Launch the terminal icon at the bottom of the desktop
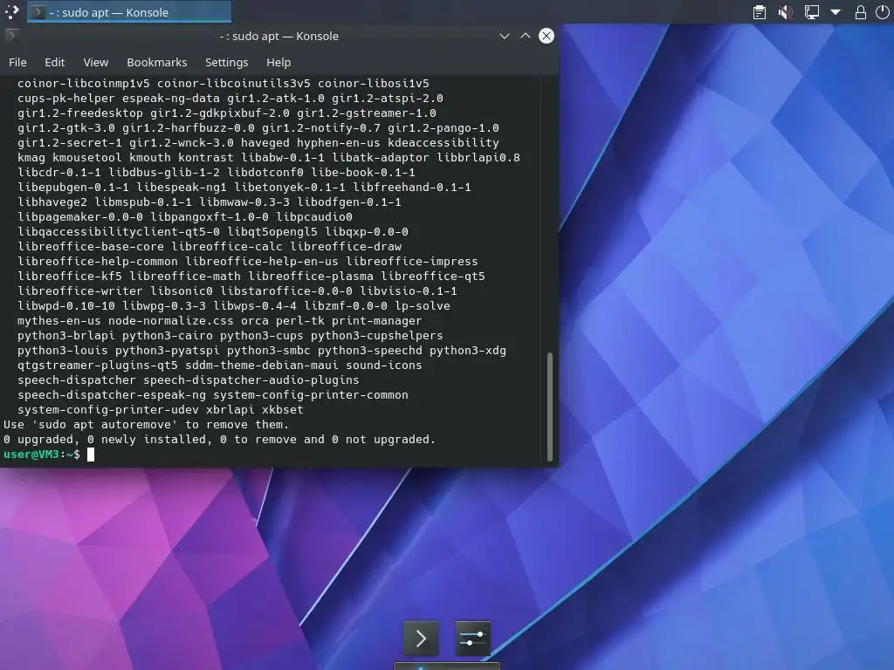This screenshot has width=894, height=670. click(x=421, y=638)
